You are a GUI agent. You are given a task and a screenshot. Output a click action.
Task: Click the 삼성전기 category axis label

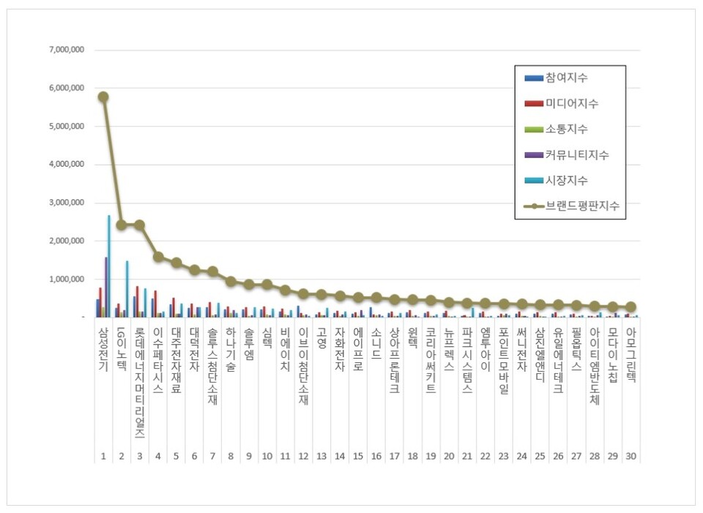click(x=103, y=351)
